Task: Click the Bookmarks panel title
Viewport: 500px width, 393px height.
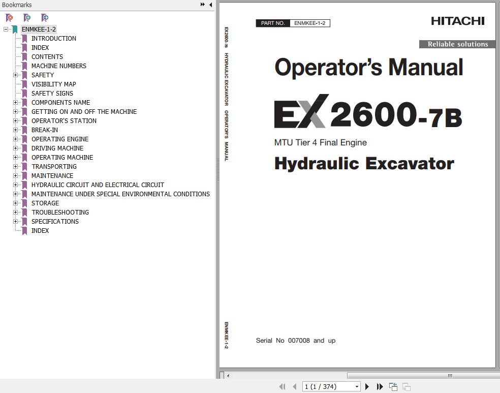Action: tap(17, 5)
